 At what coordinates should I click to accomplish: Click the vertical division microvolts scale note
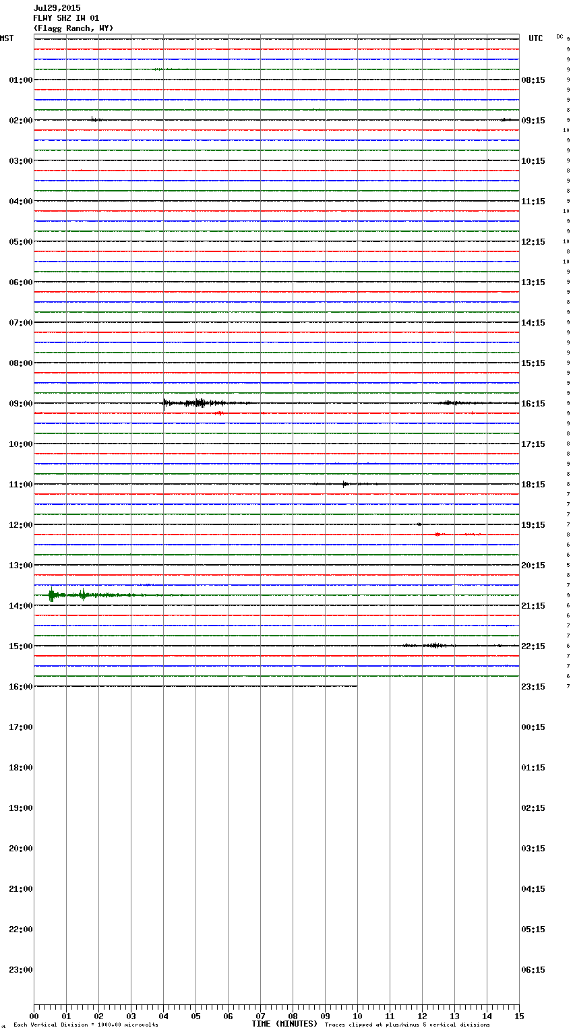[86, 1025]
